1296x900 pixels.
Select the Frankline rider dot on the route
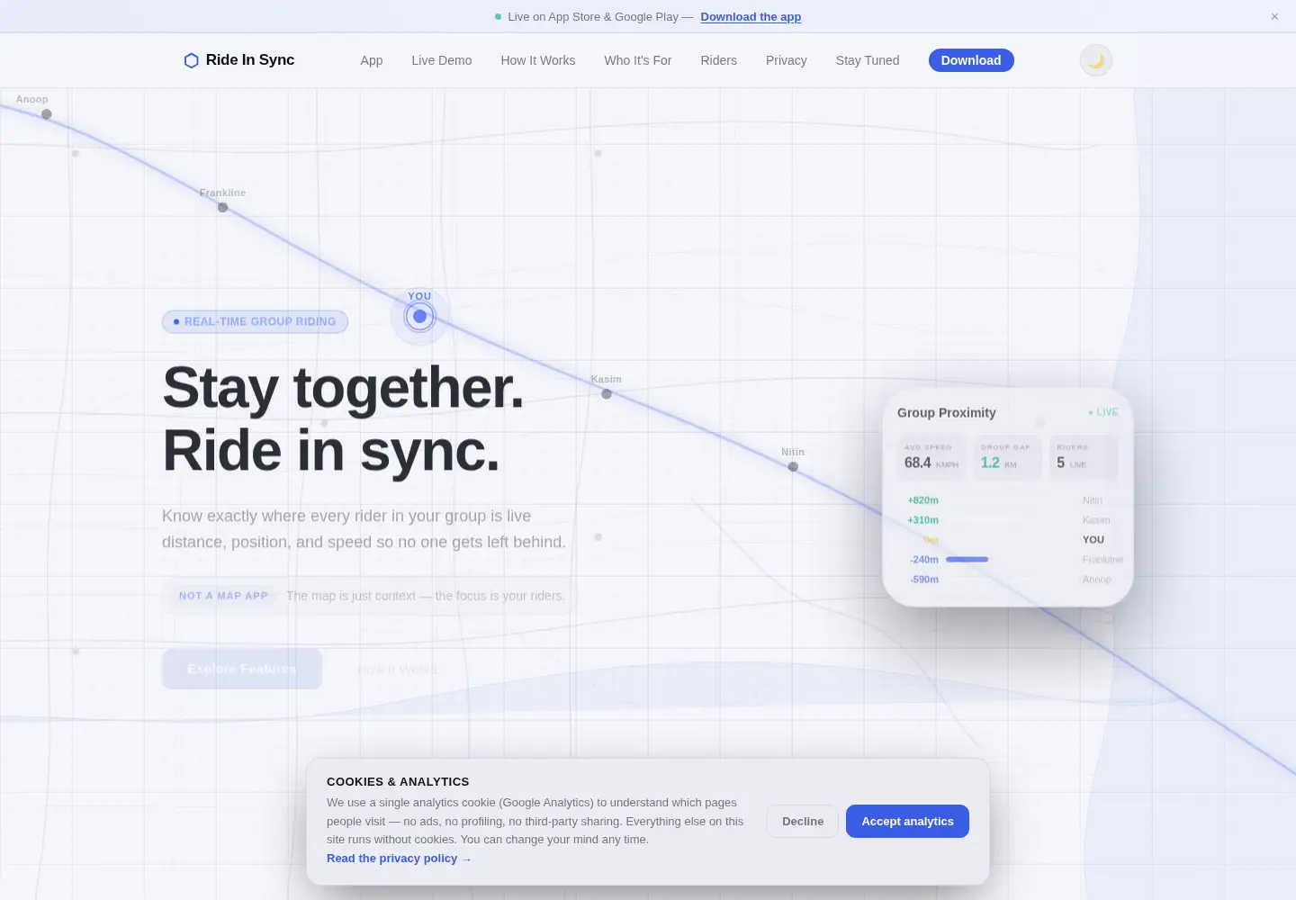tap(223, 208)
